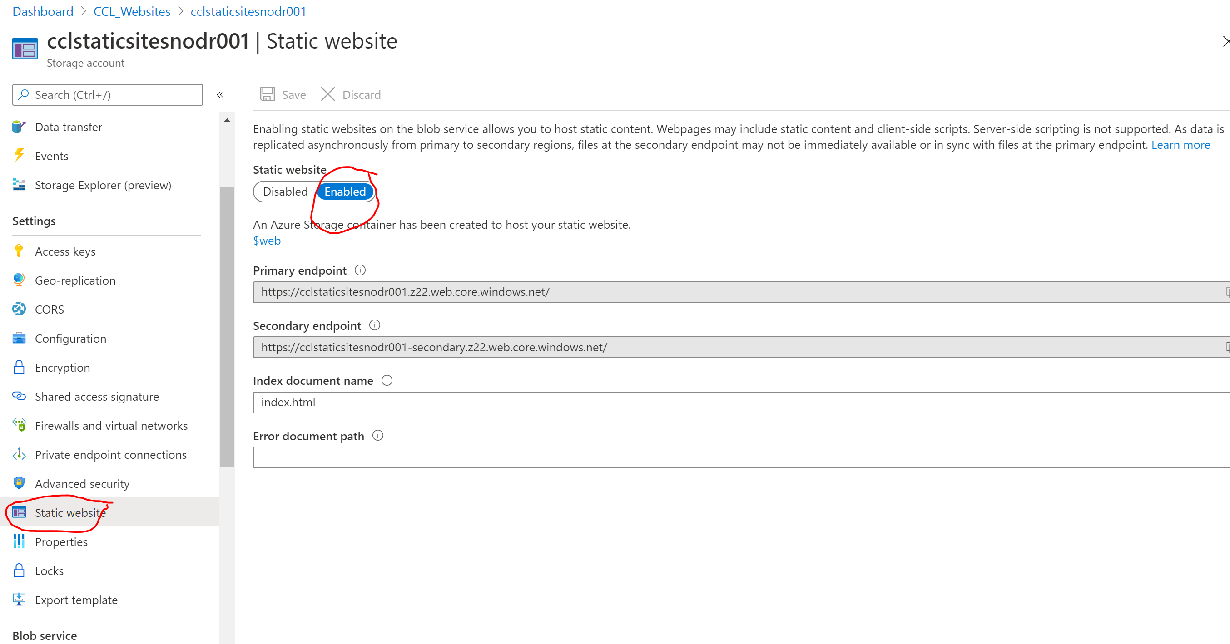
Task: Click the Export template icon
Action: point(19,599)
